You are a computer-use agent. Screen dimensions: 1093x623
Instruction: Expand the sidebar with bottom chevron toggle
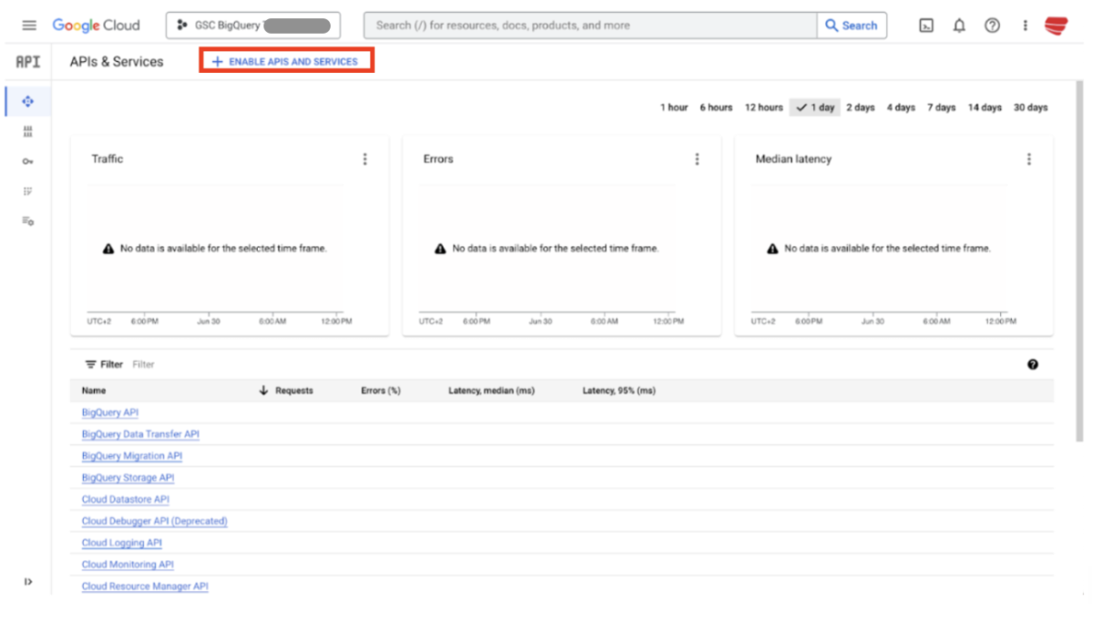coord(27,581)
